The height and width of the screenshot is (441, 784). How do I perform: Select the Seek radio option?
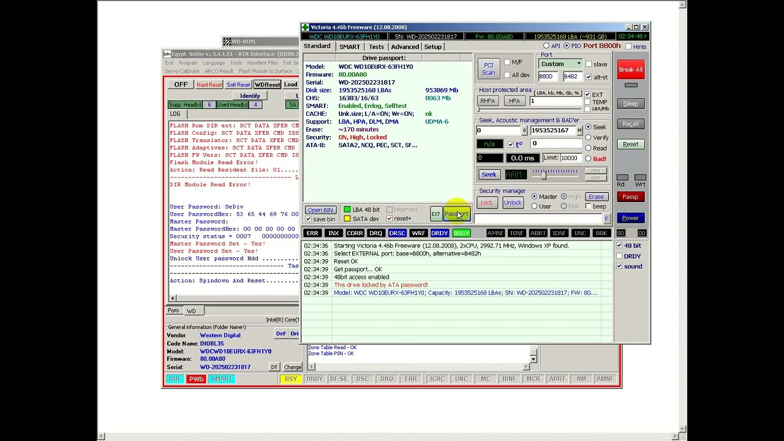click(x=589, y=127)
